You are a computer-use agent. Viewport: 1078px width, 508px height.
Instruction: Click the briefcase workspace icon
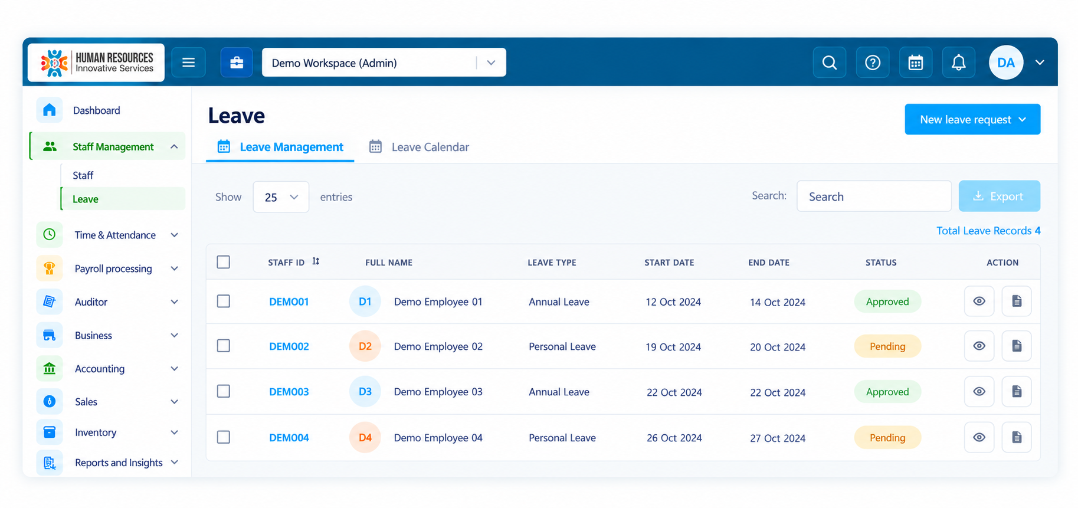coord(237,63)
